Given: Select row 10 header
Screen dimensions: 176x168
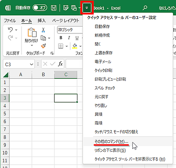Looking at the screenshot, I should coord(5,153).
